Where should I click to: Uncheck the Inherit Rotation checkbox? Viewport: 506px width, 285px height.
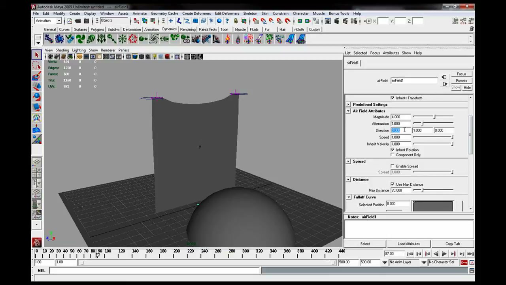click(x=393, y=150)
